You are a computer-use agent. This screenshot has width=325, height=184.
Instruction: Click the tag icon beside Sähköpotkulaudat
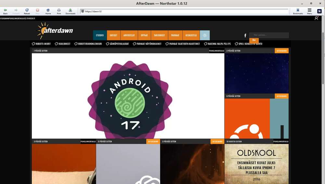tap(107, 44)
